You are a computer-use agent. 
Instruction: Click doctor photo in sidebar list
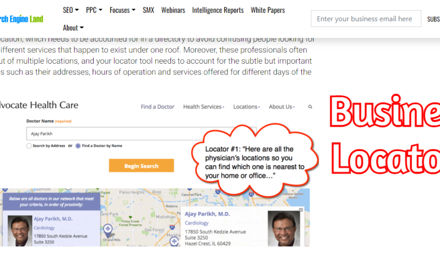point(20,231)
